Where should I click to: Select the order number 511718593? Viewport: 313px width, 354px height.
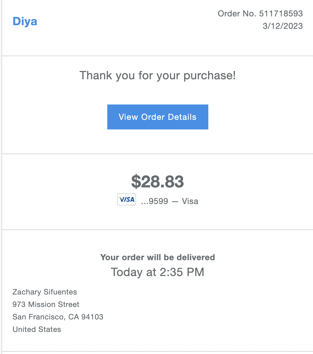tap(281, 14)
